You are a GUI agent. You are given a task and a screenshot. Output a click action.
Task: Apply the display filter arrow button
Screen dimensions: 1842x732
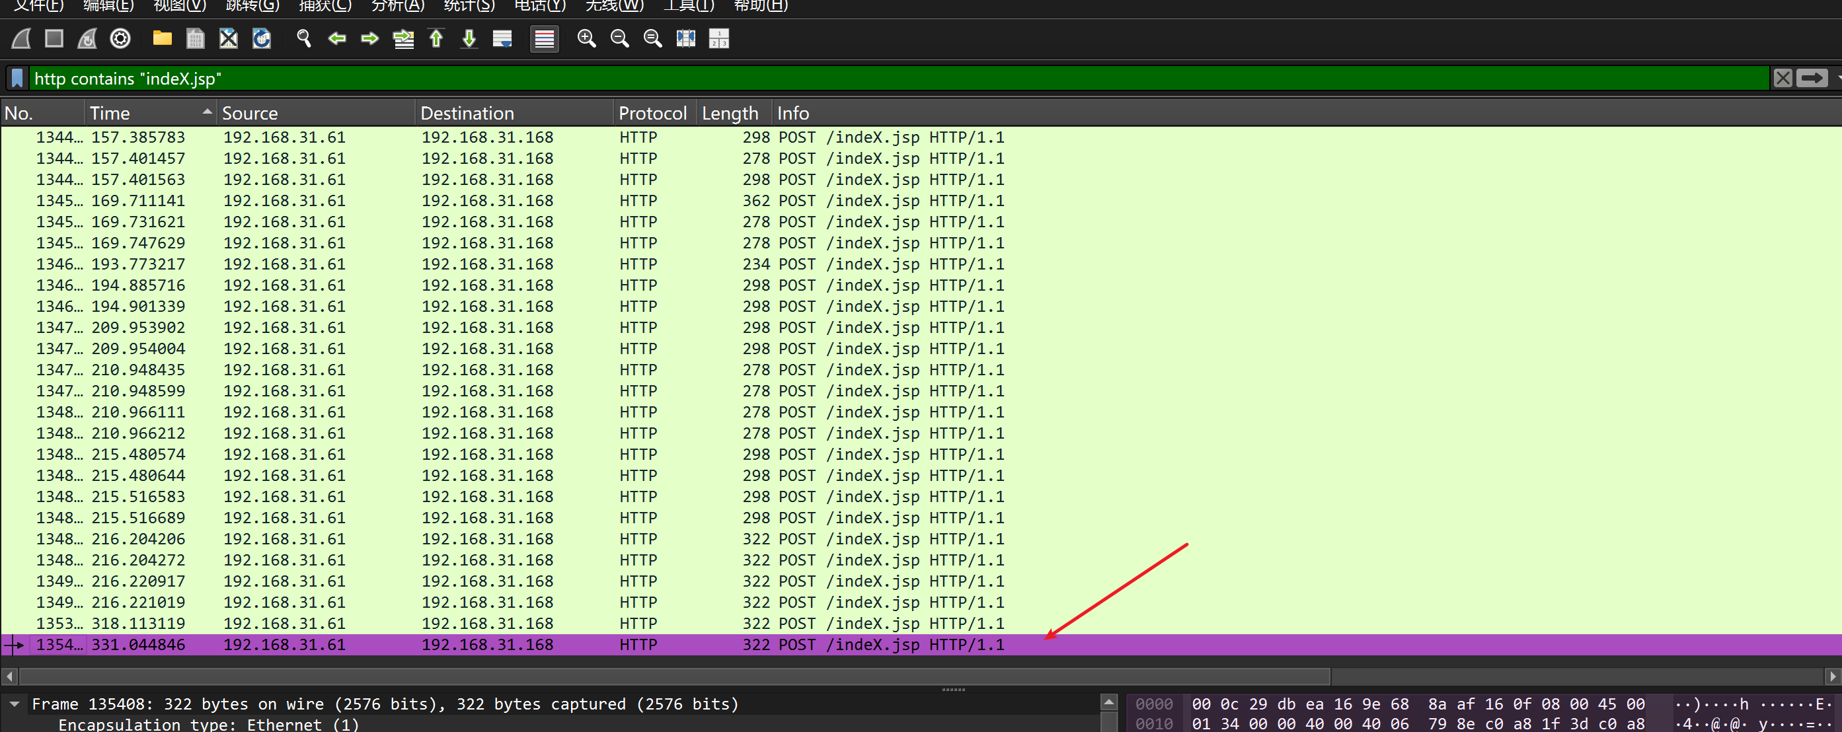coord(1812,78)
